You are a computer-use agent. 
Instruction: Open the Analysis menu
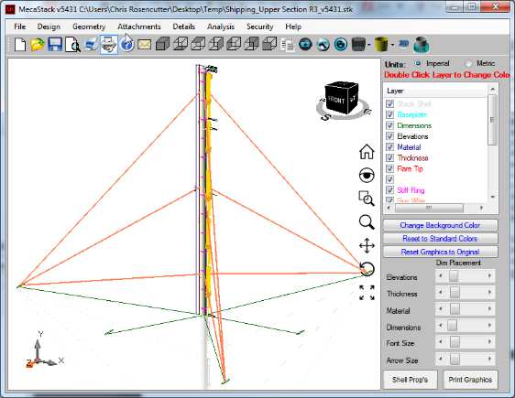[221, 27]
